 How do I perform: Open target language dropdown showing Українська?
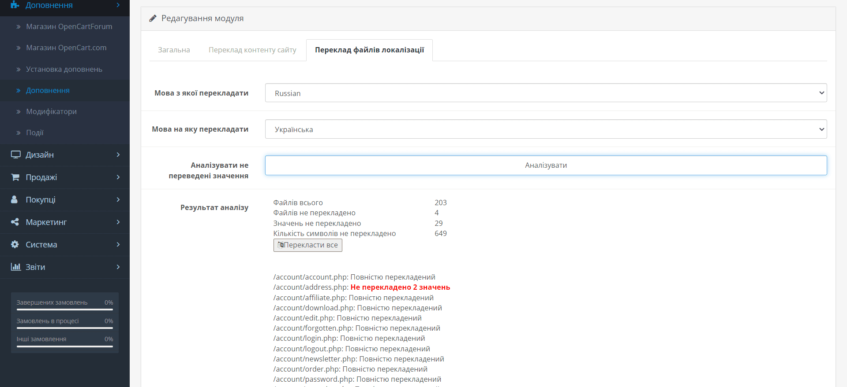pos(546,129)
